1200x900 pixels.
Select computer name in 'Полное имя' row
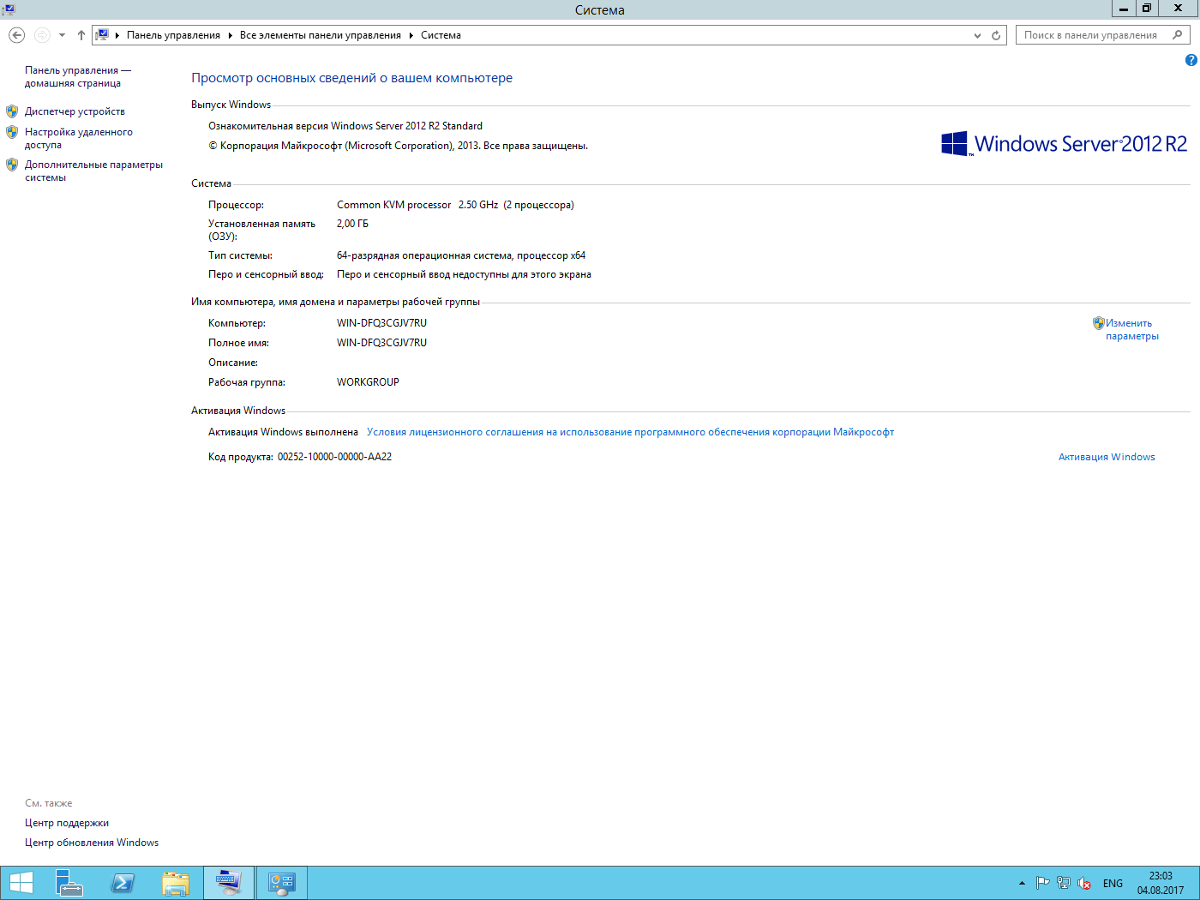[381, 343]
